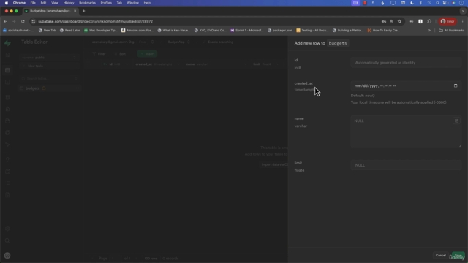Open tab search dropdown chevron
Viewport: 468px width, 263px height.
[x=463, y=11]
